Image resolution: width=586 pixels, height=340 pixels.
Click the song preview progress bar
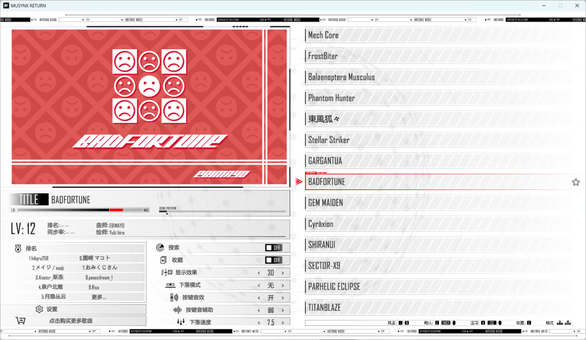point(222,211)
